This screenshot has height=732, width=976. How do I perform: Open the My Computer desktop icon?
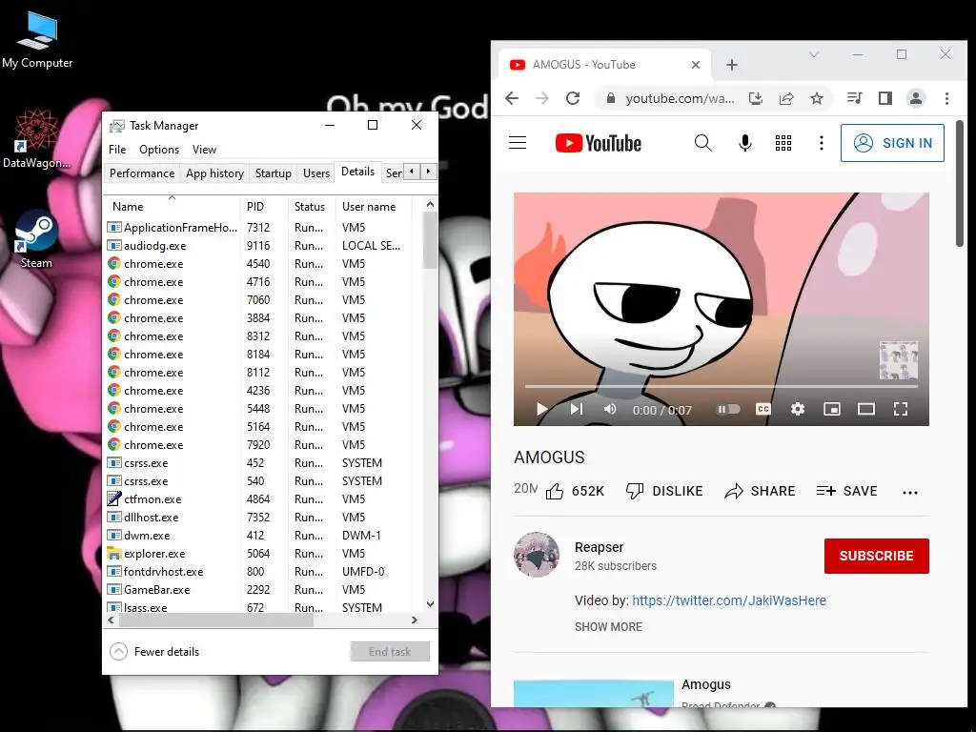(x=37, y=40)
